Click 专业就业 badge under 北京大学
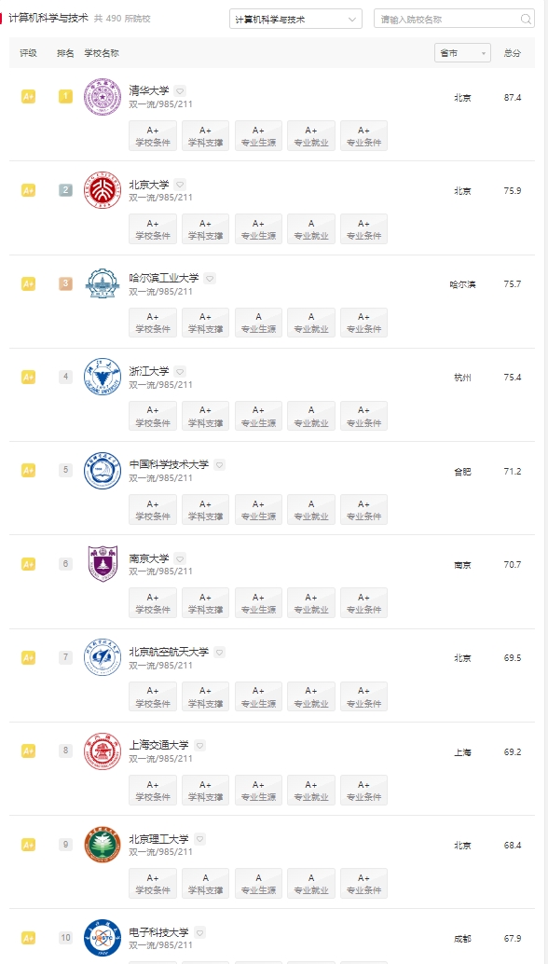The image size is (548, 964). [x=311, y=229]
